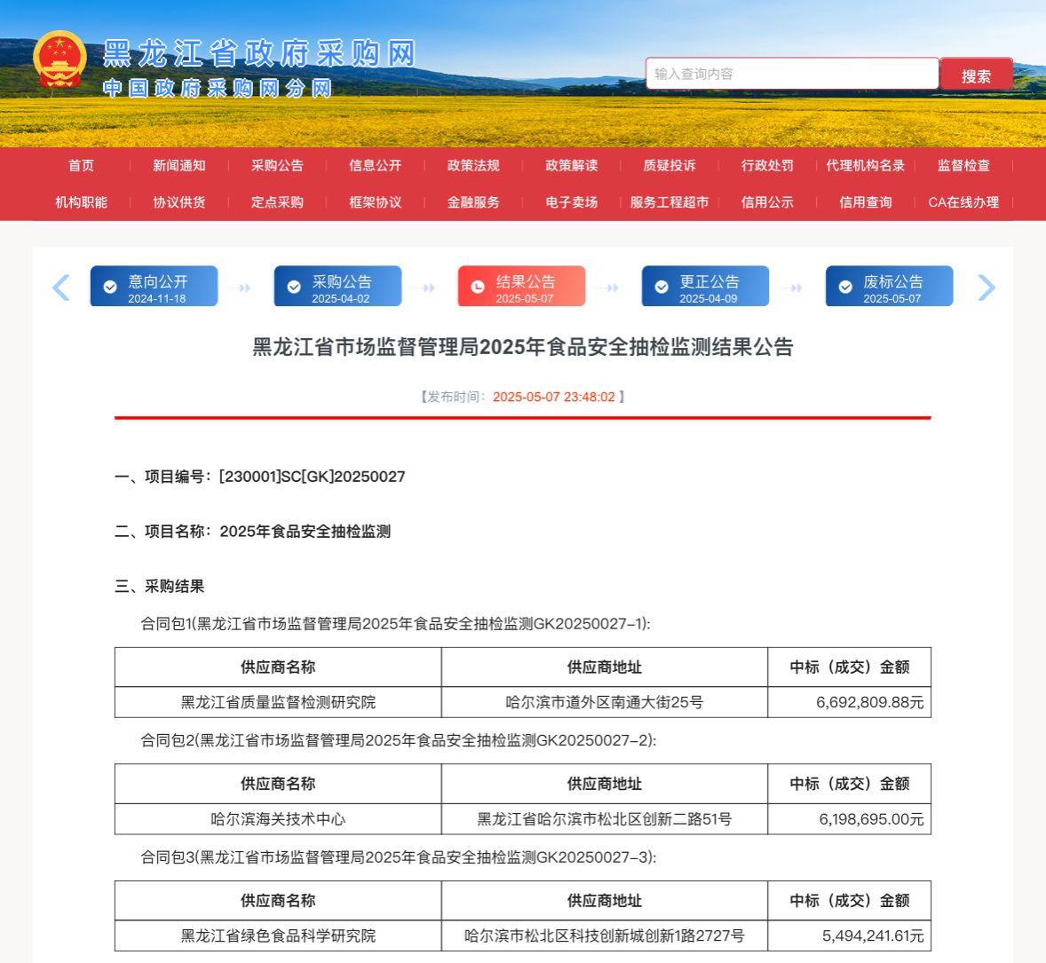The image size is (1046, 963).
Task: Click the 黑龙江省政府采购网 site title
Action: 259,53
